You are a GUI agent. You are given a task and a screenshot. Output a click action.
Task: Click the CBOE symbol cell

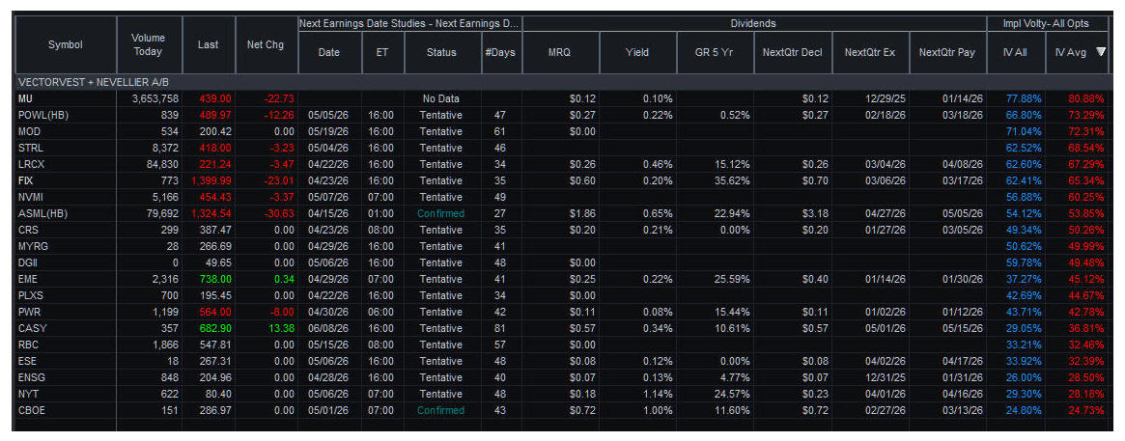click(x=33, y=410)
